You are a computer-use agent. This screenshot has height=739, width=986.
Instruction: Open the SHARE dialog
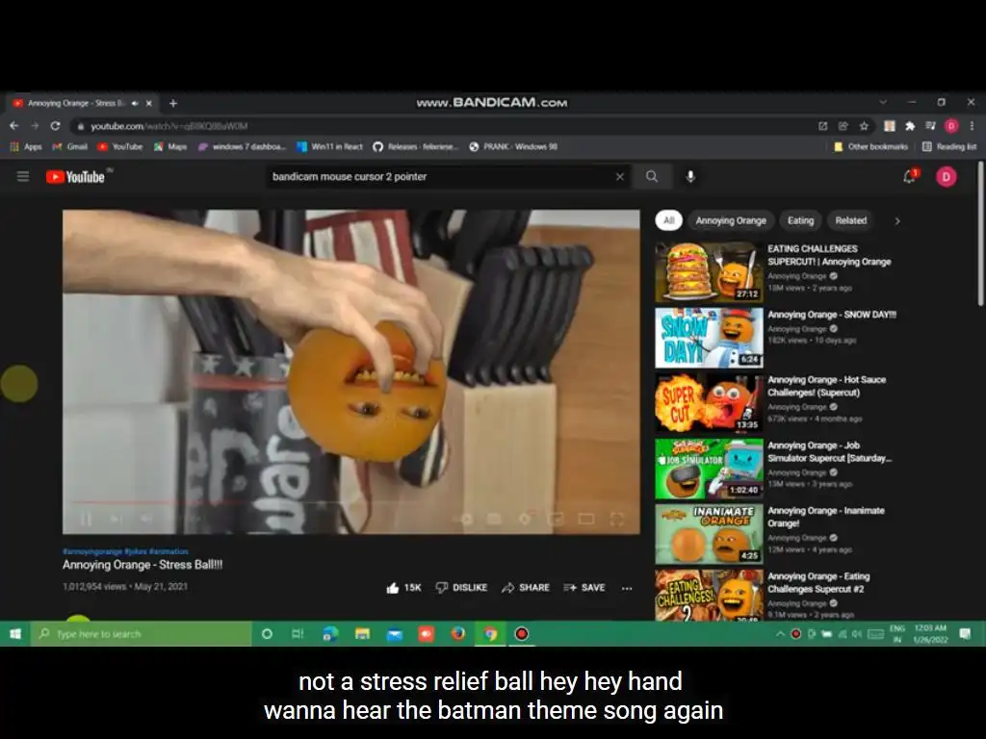tap(526, 588)
